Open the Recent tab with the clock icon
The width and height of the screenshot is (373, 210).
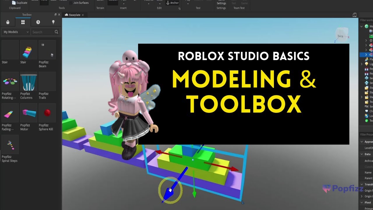[x=38, y=22]
